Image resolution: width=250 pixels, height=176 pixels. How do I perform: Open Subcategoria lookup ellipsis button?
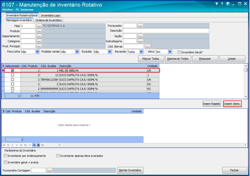(140, 41)
